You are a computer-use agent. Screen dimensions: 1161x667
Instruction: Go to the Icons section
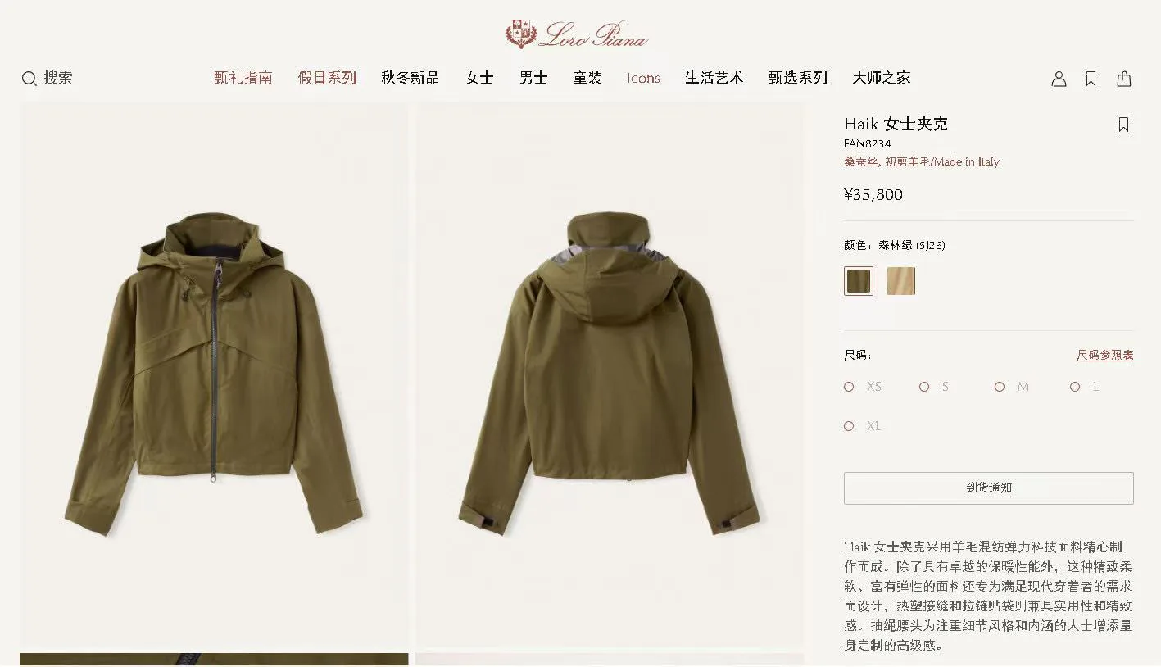tap(643, 78)
